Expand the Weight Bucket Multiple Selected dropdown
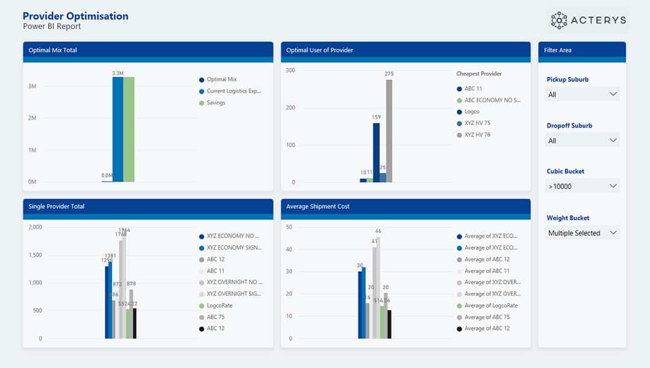Screen dimensions: 650x368 pos(582,233)
